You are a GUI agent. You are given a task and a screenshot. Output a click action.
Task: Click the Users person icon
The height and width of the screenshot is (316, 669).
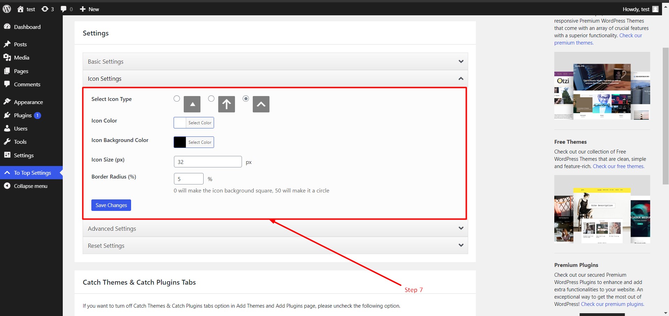7,128
